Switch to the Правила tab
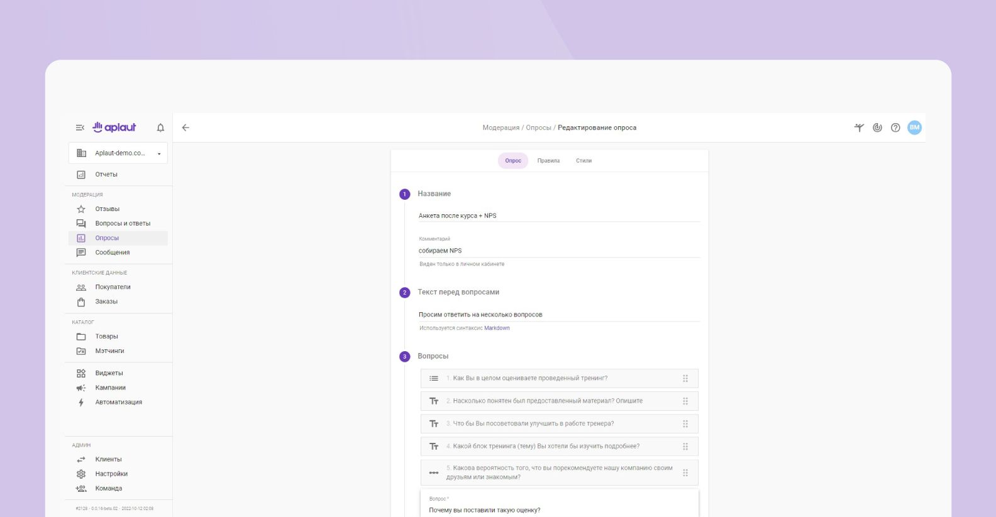Viewport: 996px width, 517px height. click(x=548, y=161)
